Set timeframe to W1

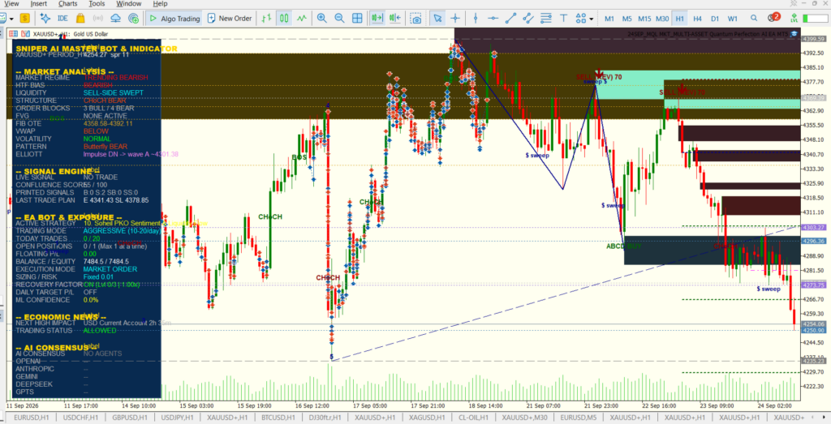733,19
